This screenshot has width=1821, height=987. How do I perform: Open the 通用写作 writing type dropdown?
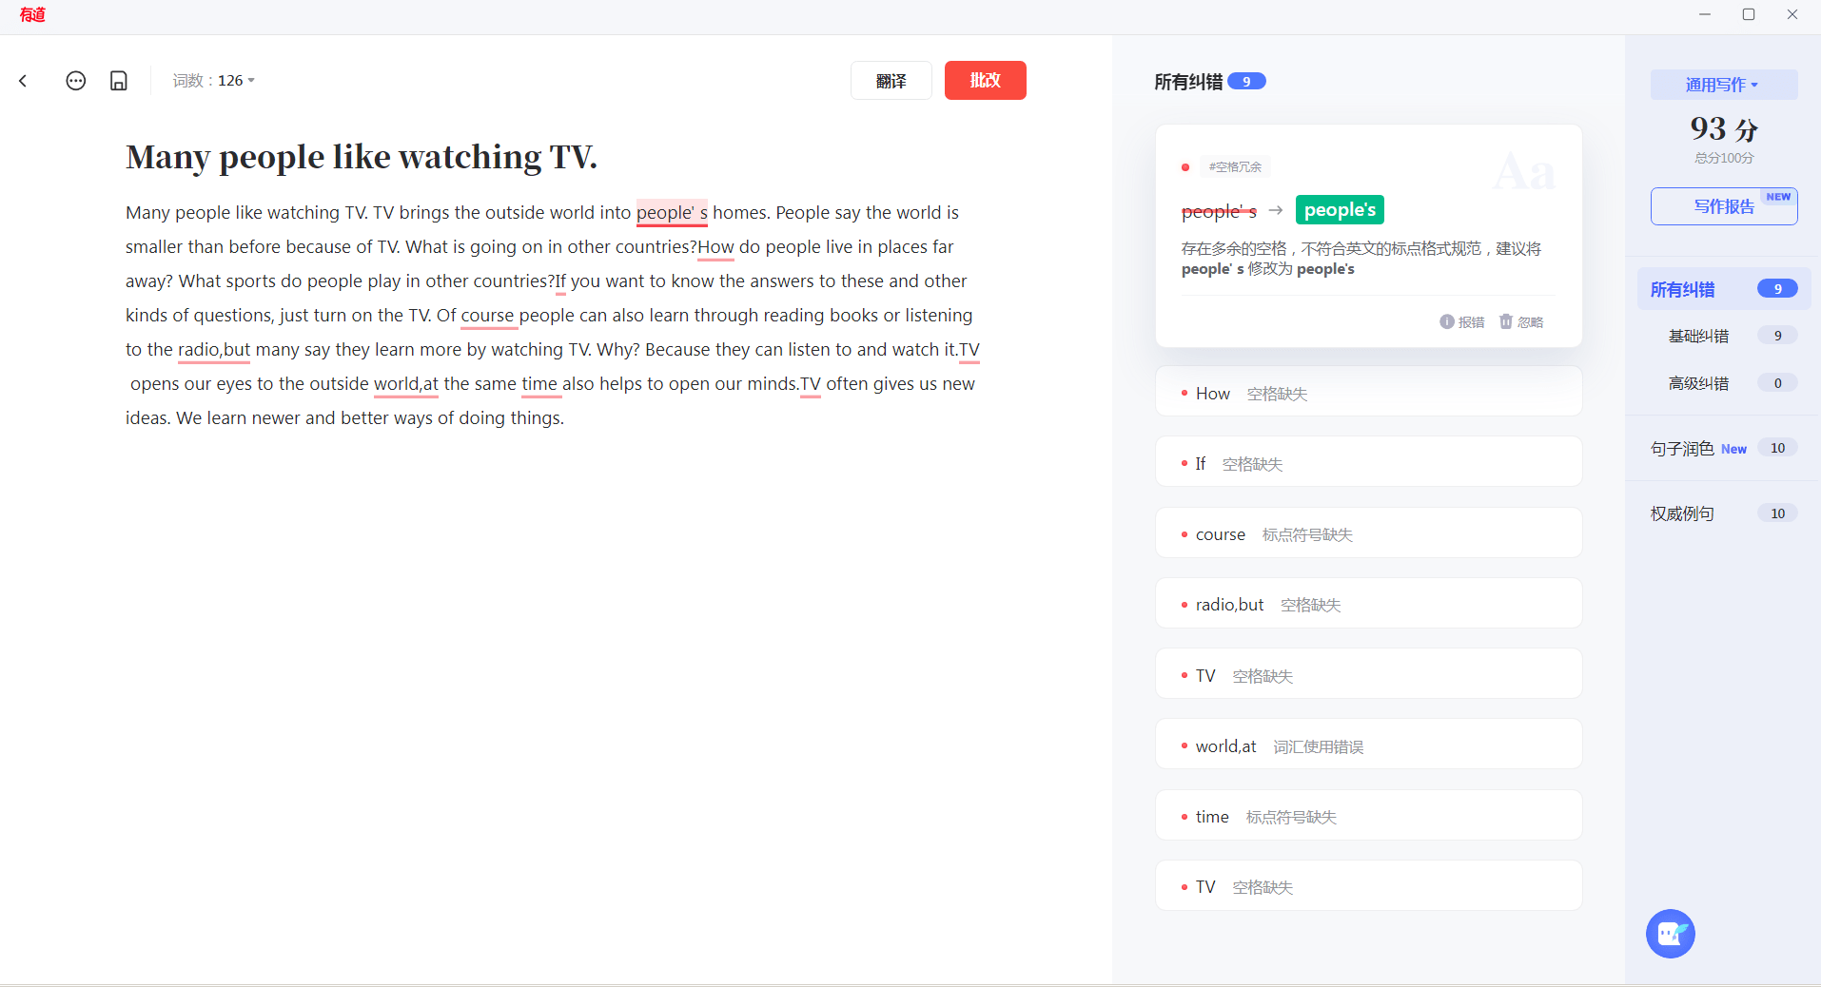[1723, 85]
